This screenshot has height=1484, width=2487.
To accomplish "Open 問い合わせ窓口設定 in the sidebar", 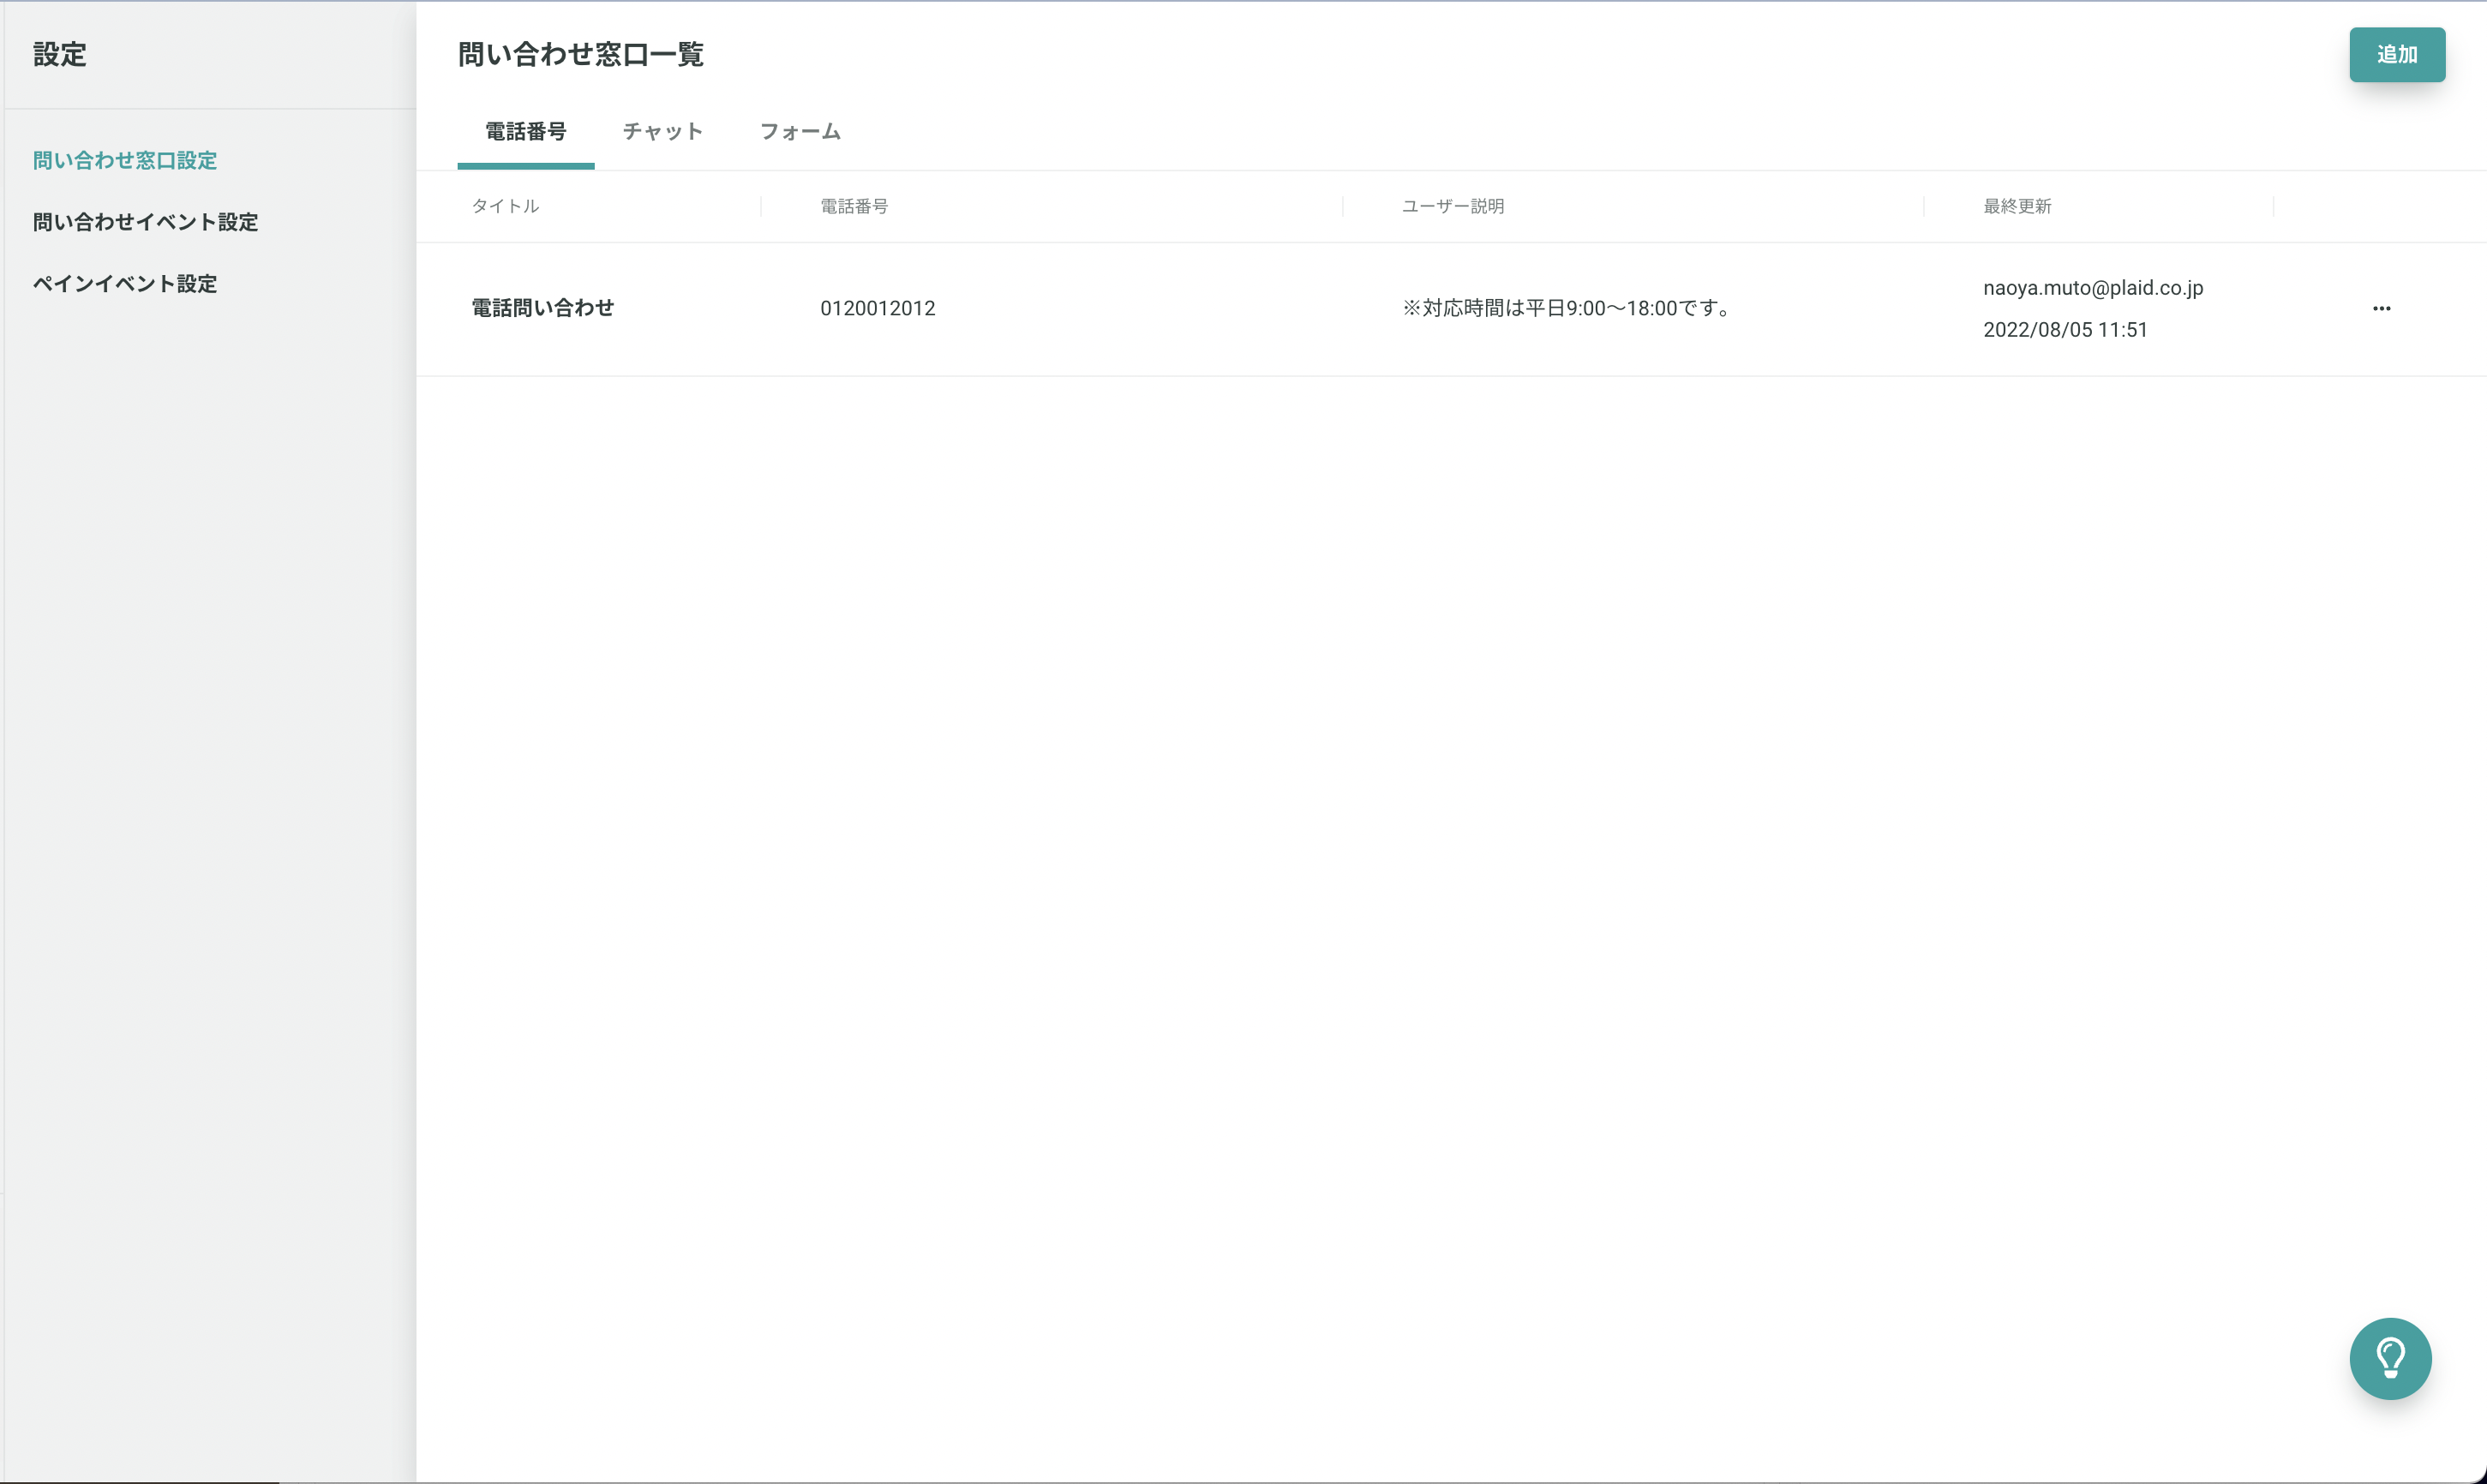I will (x=125, y=160).
